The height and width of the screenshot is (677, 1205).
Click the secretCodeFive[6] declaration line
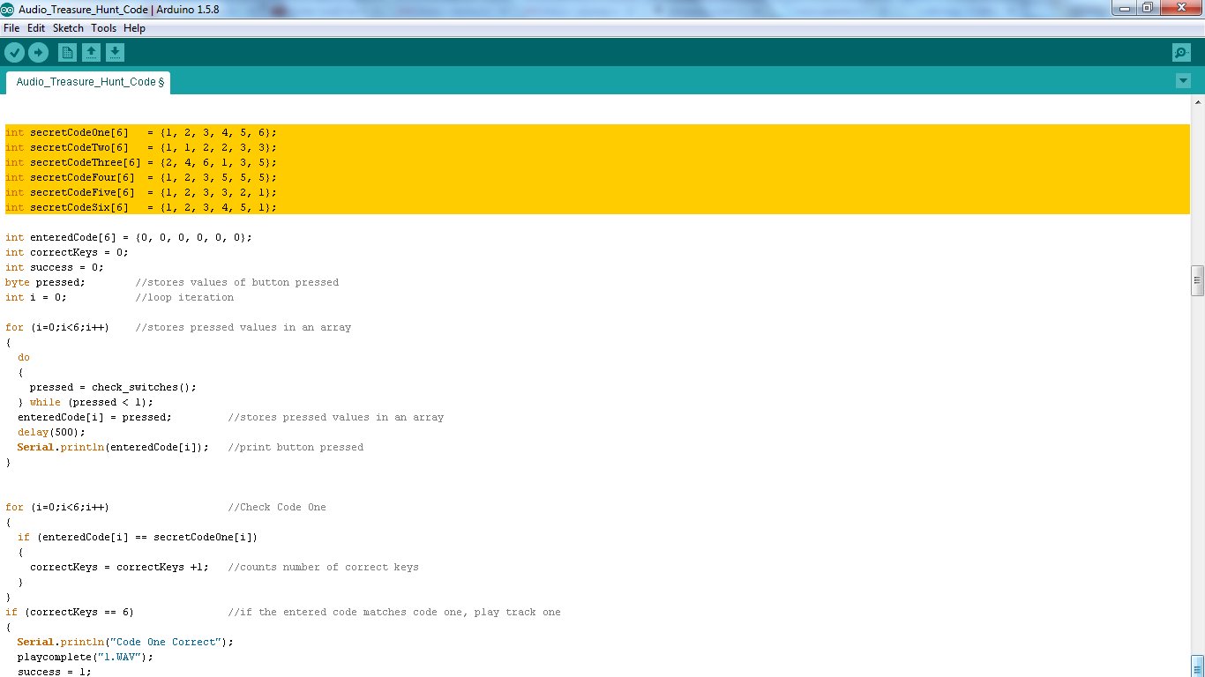tap(141, 192)
